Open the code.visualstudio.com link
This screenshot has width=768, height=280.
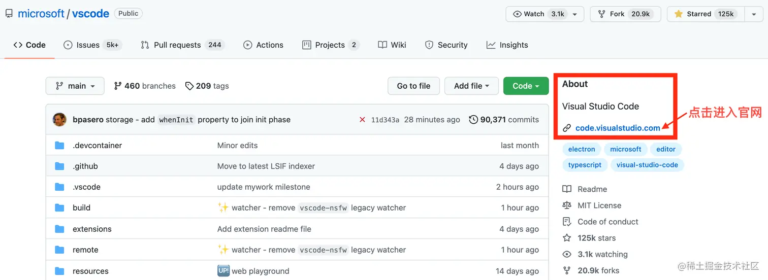tap(618, 128)
